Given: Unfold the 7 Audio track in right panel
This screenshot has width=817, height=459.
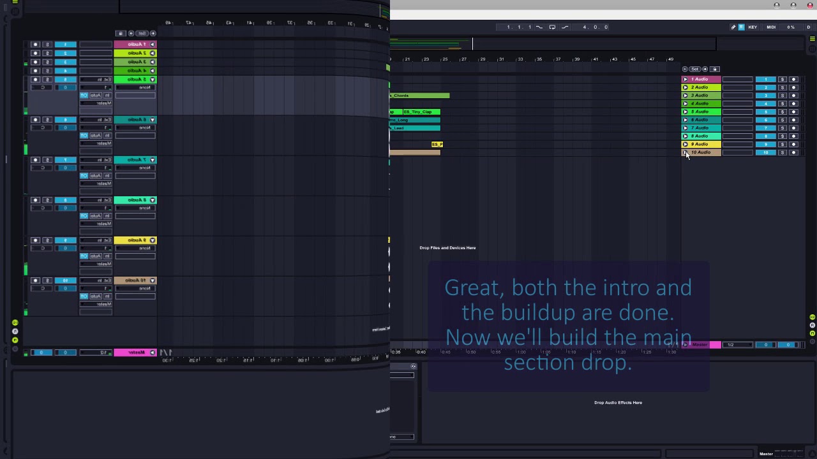Looking at the screenshot, I should pyautogui.click(x=686, y=128).
